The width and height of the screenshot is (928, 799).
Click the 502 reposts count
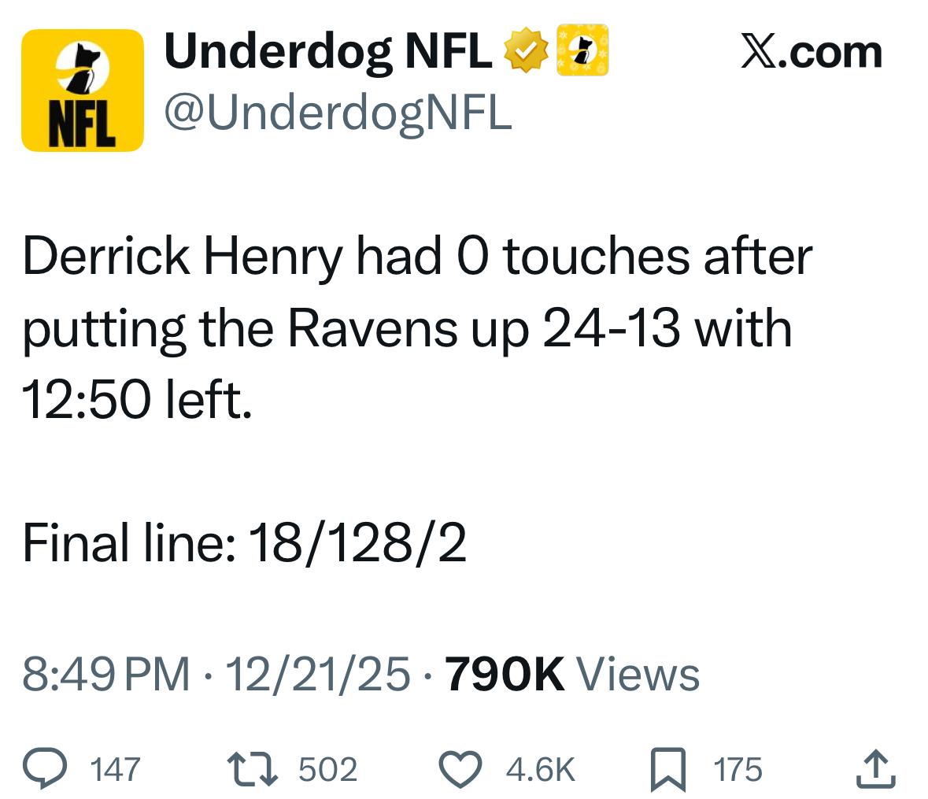327,769
